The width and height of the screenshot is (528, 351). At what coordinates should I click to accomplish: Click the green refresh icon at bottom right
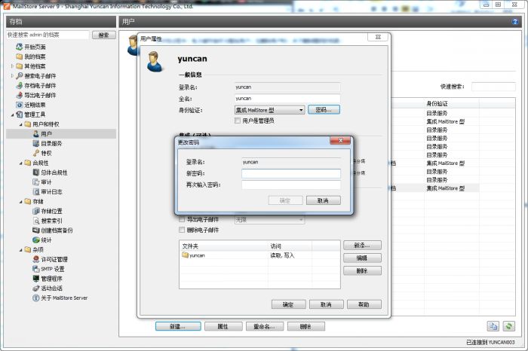509,326
